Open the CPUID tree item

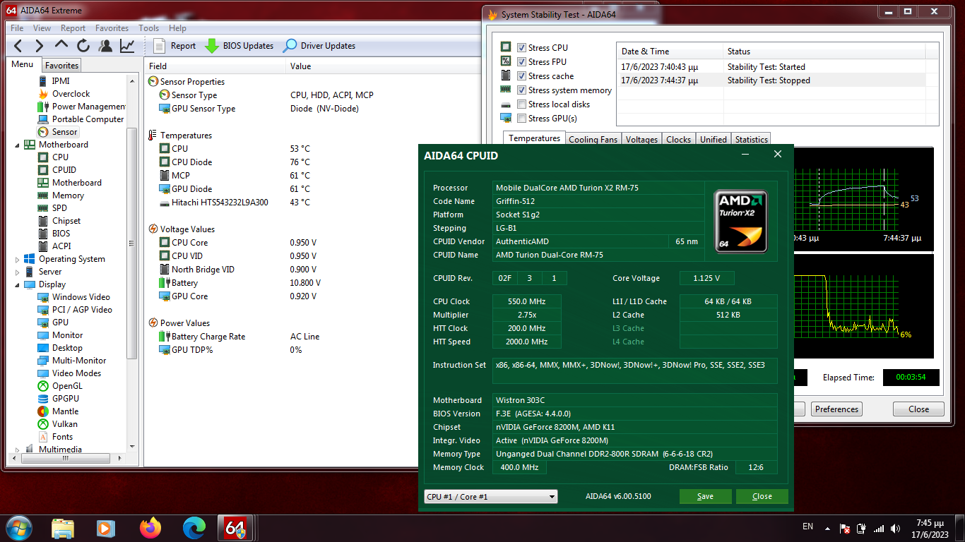(57, 170)
